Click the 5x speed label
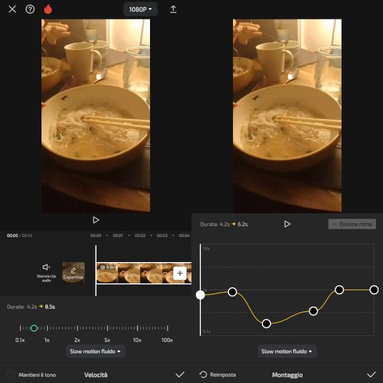383x383 pixels. pos(107,340)
